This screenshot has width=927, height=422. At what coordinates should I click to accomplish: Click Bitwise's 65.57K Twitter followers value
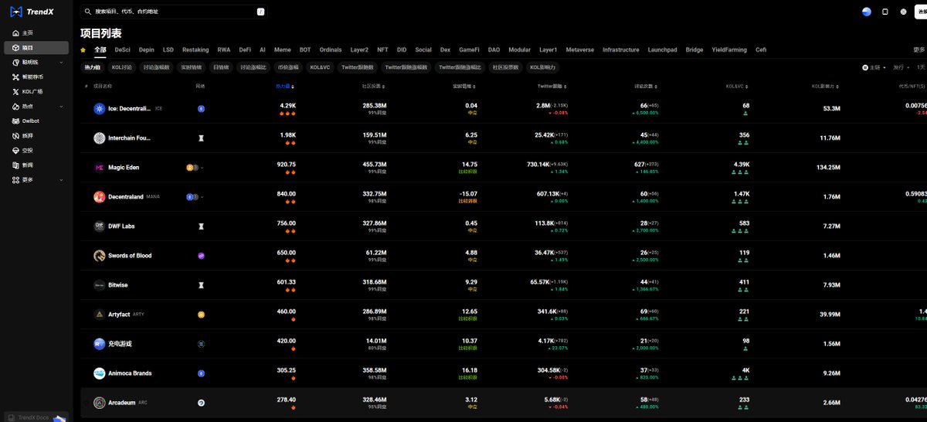539,282
